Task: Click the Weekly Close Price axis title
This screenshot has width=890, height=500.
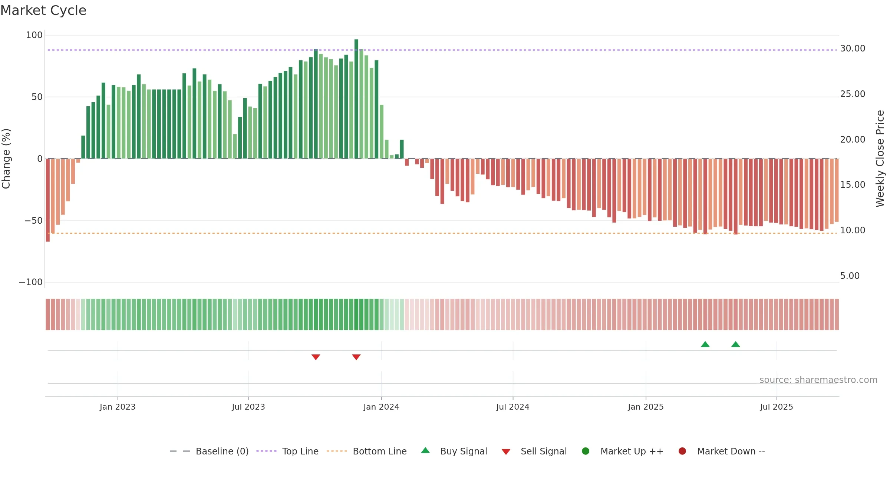Action: click(x=880, y=159)
